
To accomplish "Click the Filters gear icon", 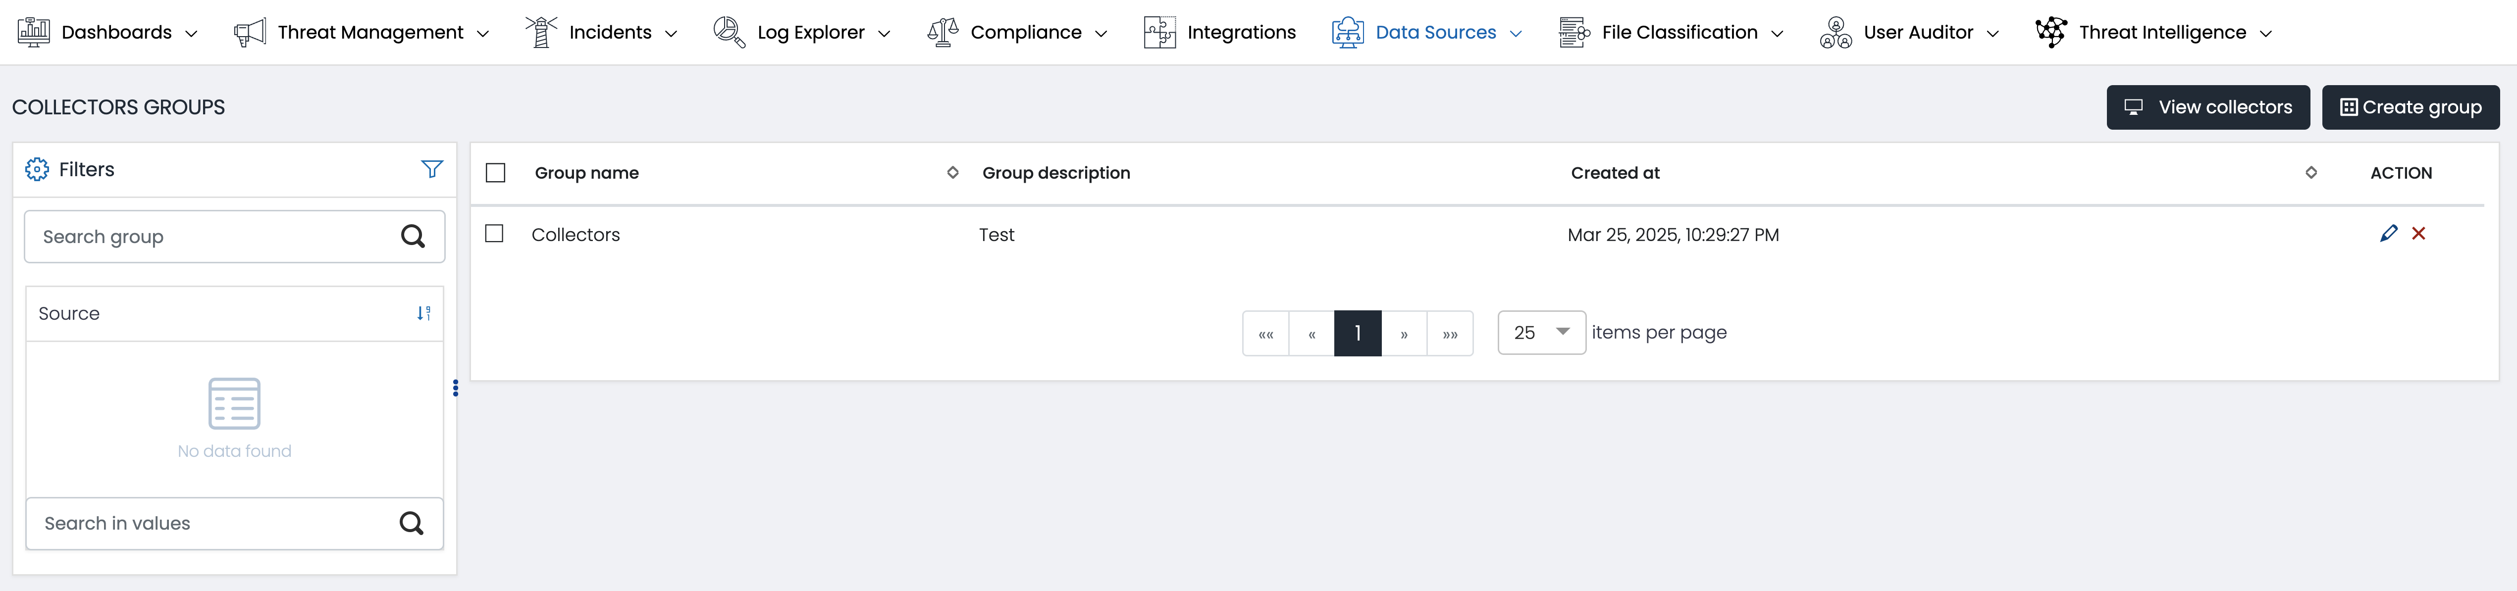I will 37,169.
